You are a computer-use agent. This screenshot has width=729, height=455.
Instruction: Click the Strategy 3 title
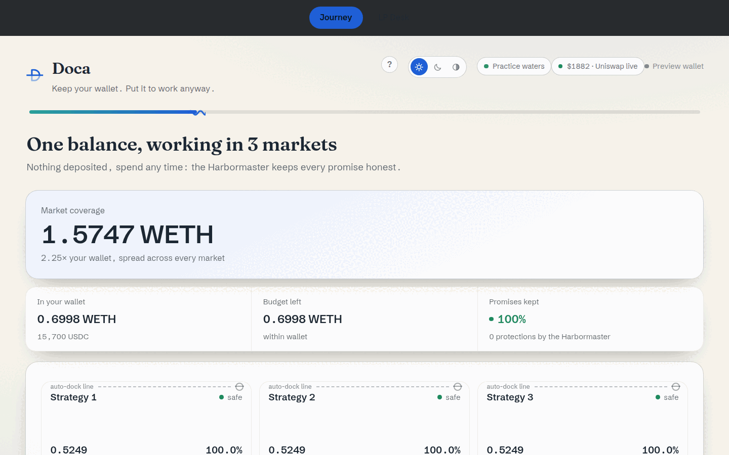(510, 397)
